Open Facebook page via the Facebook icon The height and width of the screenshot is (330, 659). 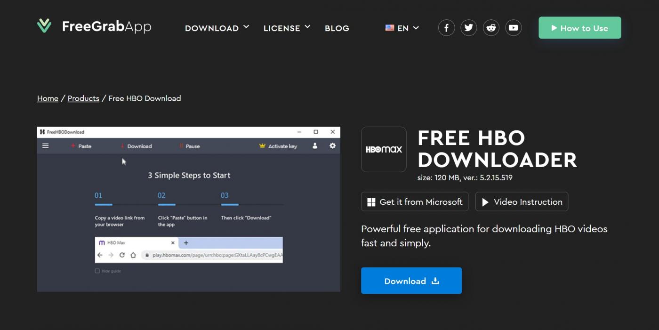point(446,27)
